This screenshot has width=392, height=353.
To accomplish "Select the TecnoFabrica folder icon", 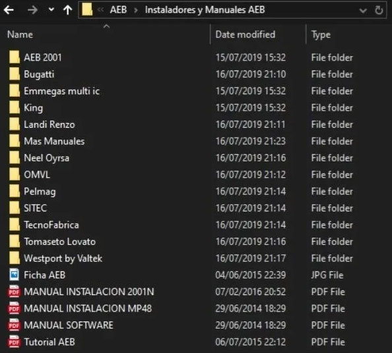I will (15, 225).
